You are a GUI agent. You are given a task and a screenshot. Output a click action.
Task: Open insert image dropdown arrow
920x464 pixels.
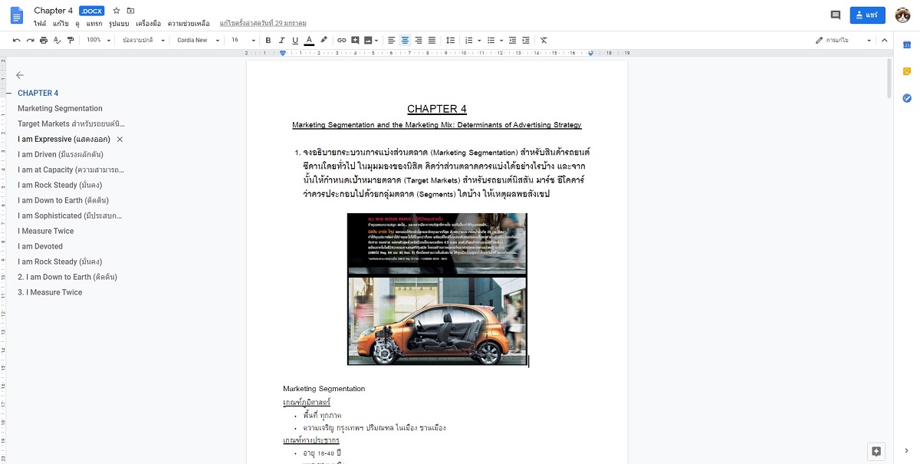pos(377,40)
